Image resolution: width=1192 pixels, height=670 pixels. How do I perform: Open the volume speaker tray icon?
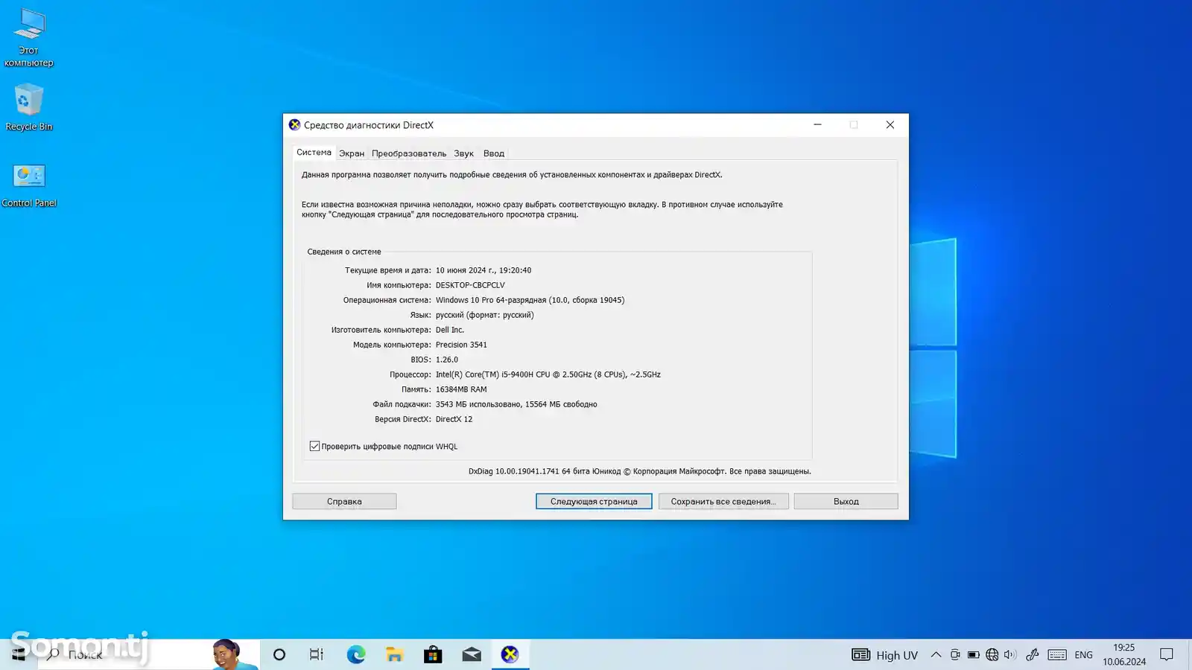tap(1010, 655)
